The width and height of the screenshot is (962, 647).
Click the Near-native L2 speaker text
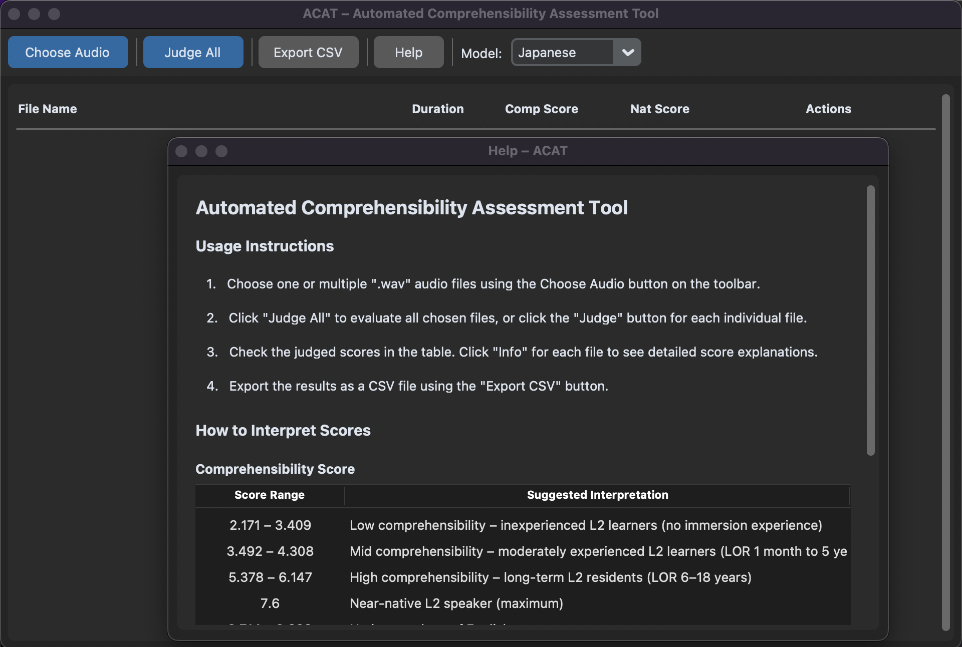click(456, 603)
